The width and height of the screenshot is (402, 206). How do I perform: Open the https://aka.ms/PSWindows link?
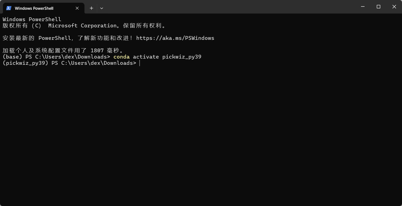(x=175, y=38)
